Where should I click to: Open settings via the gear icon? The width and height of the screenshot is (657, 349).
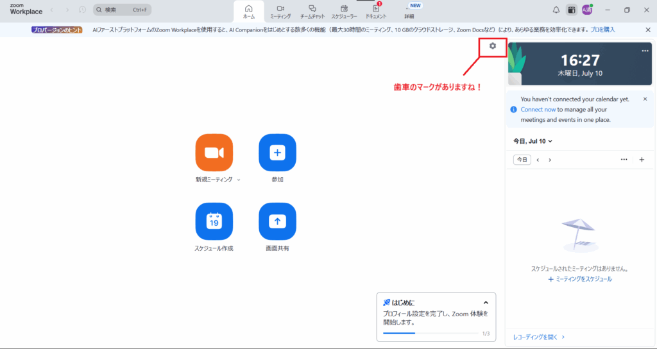493,46
